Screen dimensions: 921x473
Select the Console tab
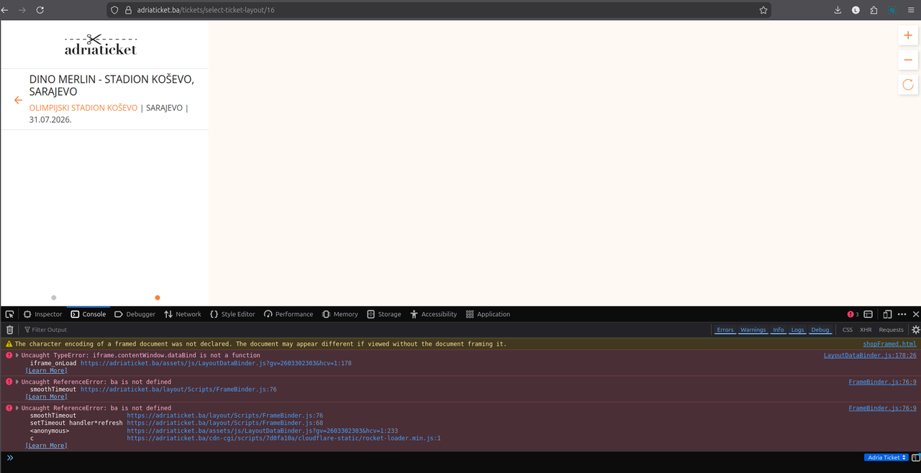(x=89, y=314)
